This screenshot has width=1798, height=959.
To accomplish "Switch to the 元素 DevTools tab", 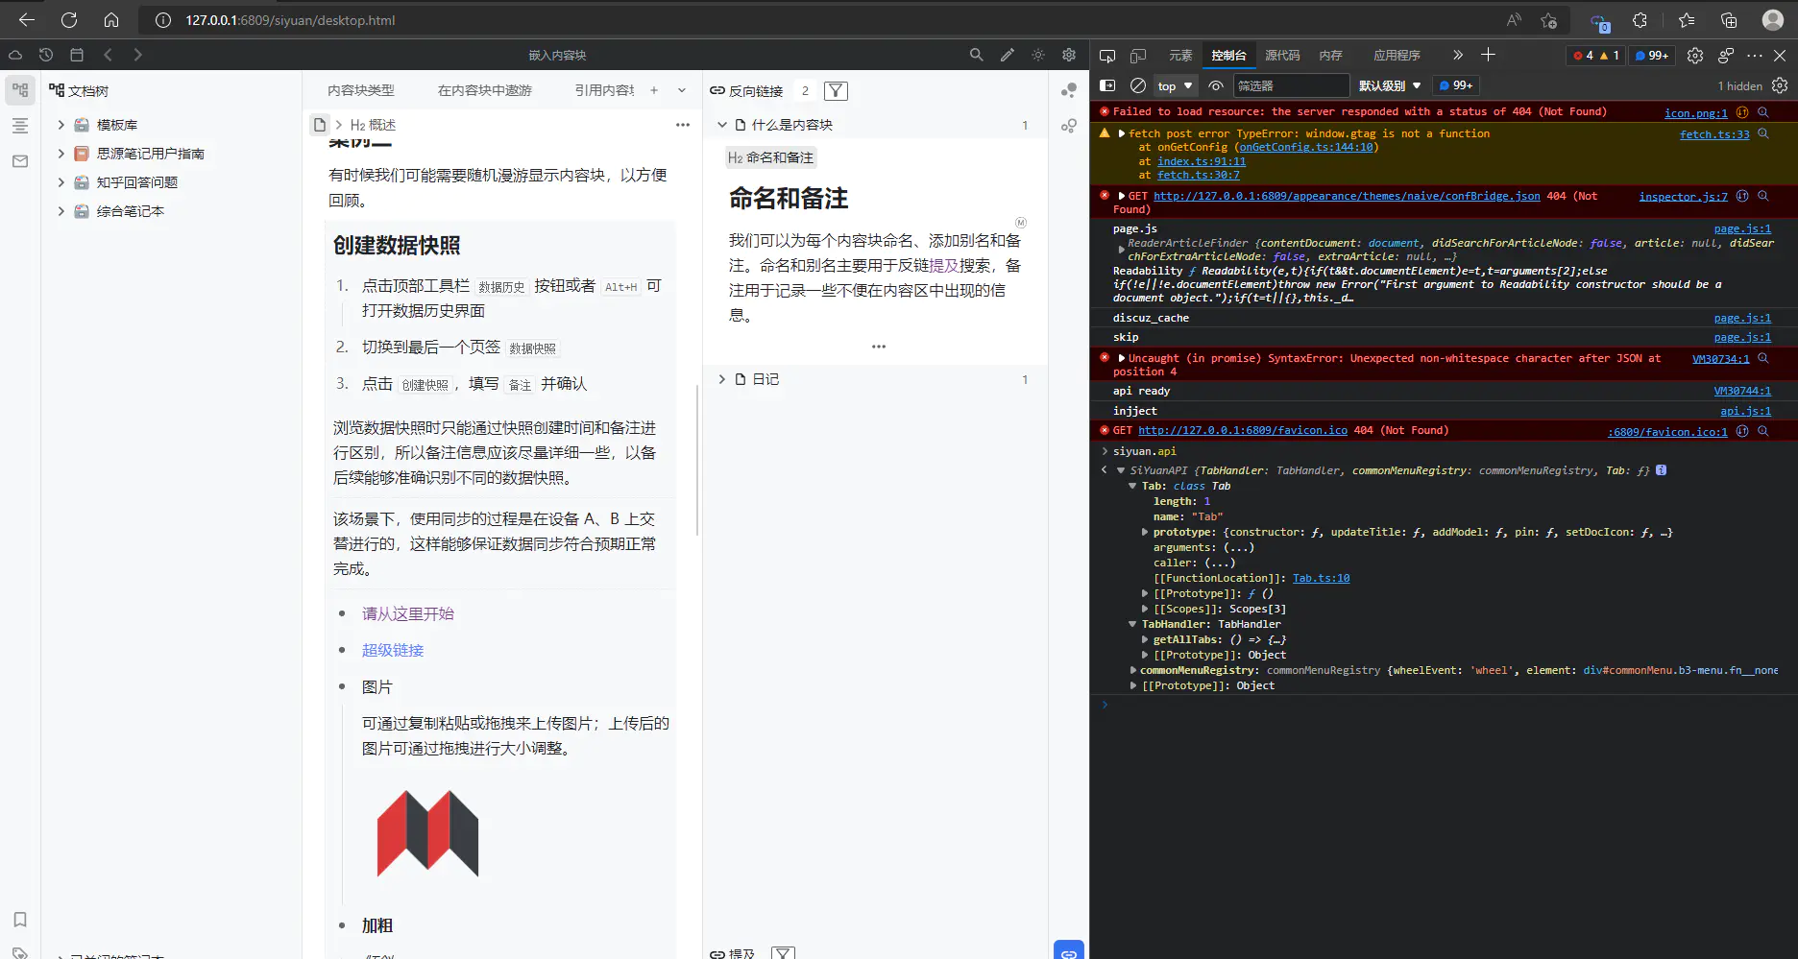I will [x=1180, y=56].
